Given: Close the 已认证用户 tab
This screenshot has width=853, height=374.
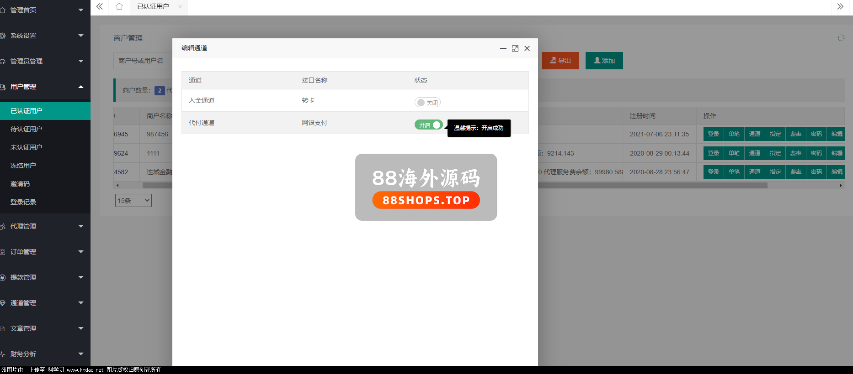Looking at the screenshot, I should click(180, 6).
